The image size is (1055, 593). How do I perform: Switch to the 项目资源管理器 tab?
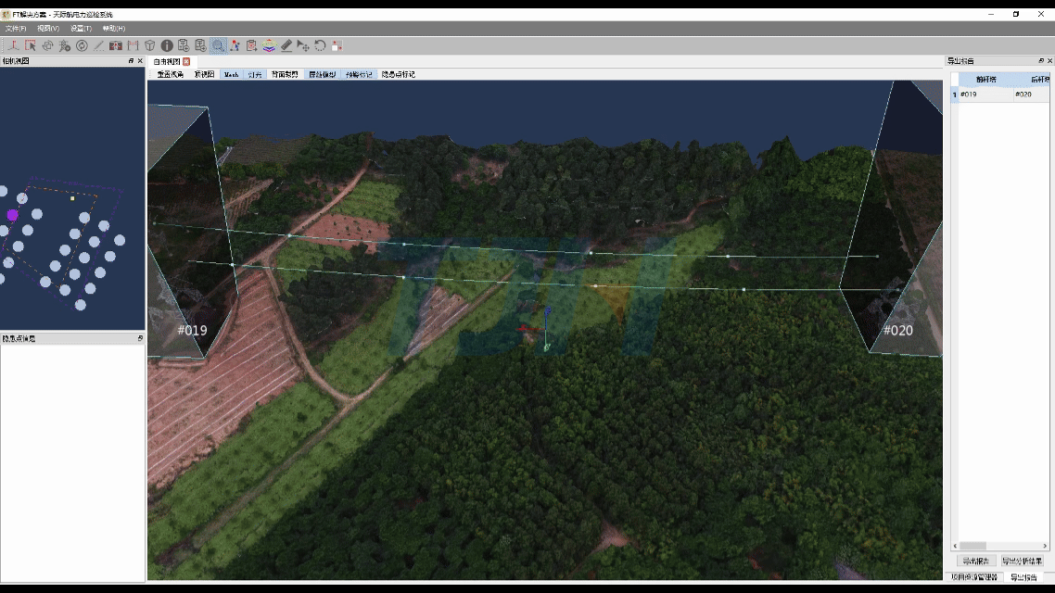pyautogui.click(x=974, y=577)
